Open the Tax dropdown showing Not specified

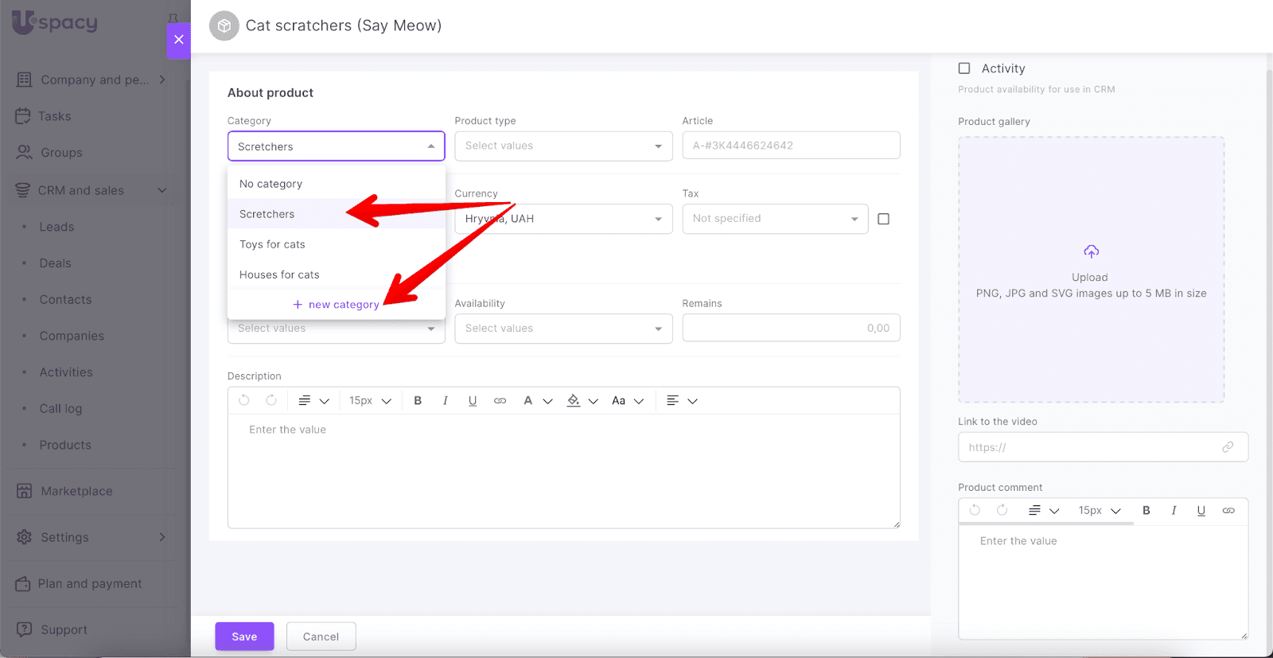point(775,219)
